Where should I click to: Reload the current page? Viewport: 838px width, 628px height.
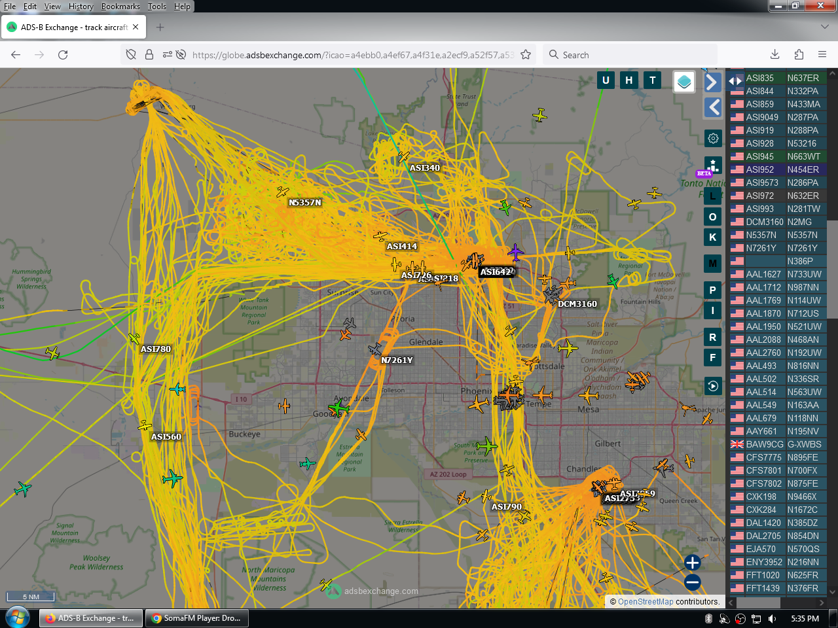(x=63, y=55)
